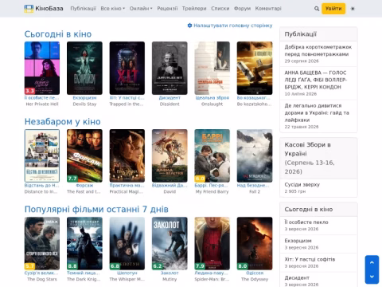
Task: Open the Mutiny movie poster
Action: tap(170, 243)
